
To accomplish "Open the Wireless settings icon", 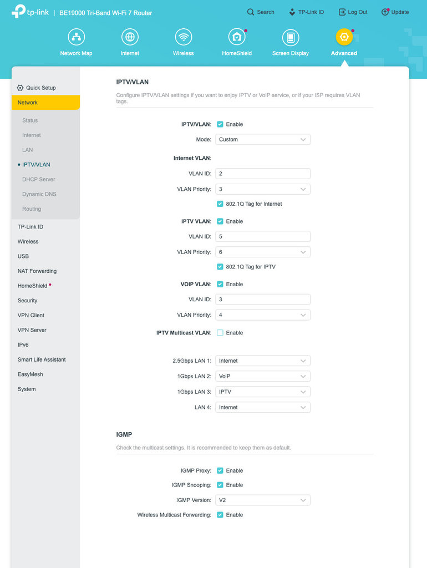I will coord(183,37).
